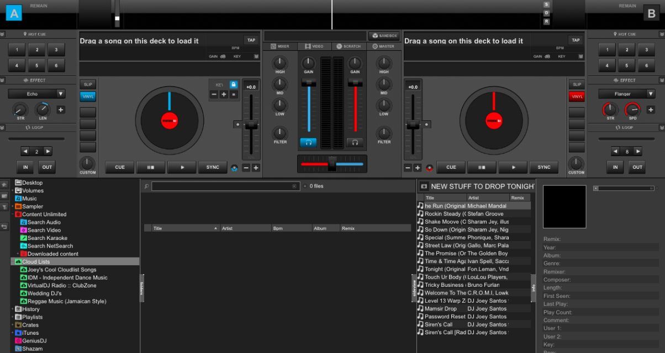Toggle the key lock padlock icon
Viewport: 665px width, 353px height.
[x=234, y=84]
